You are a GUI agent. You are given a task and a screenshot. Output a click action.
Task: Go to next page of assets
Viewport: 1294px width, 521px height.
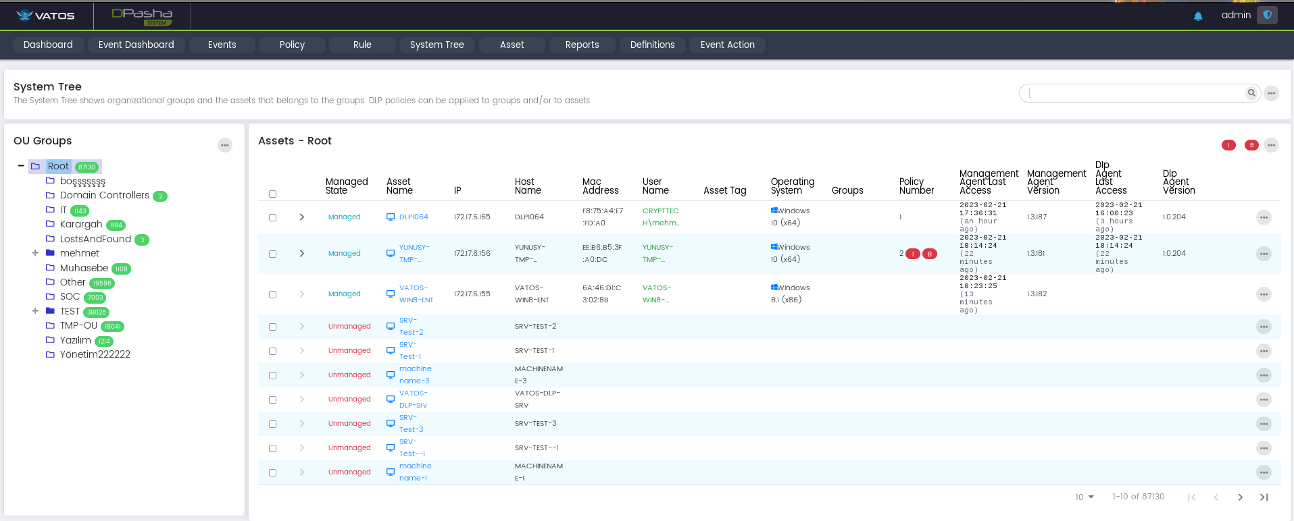click(1240, 497)
